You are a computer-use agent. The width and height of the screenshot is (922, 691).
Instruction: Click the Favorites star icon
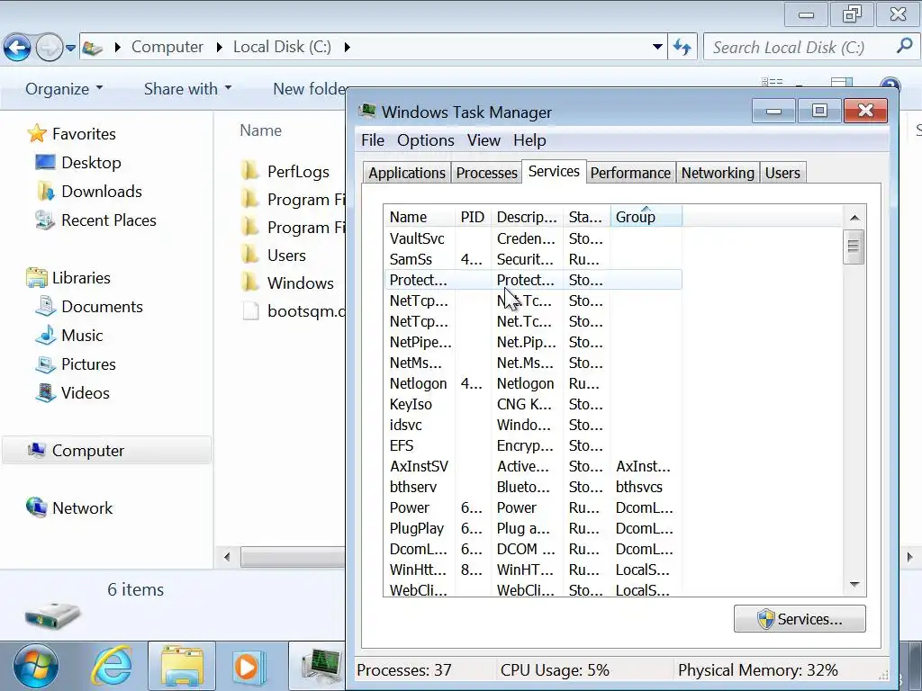[x=36, y=133]
